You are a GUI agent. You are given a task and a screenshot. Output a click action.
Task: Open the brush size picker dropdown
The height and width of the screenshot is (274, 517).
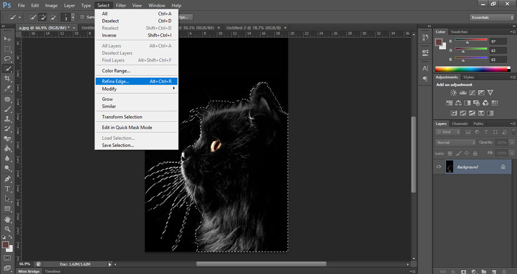73,17
